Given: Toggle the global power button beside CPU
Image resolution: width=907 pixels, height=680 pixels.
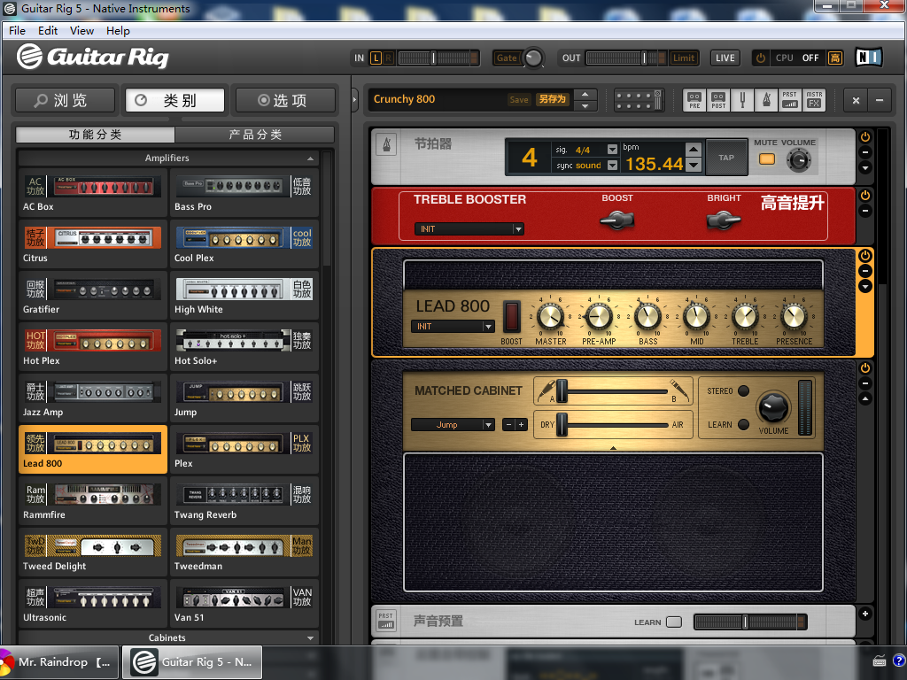Looking at the screenshot, I should (x=761, y=58).
